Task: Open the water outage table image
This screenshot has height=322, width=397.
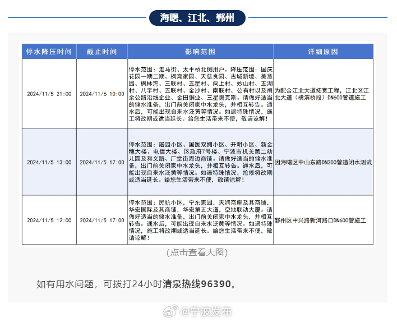Action: click(197, 144)
